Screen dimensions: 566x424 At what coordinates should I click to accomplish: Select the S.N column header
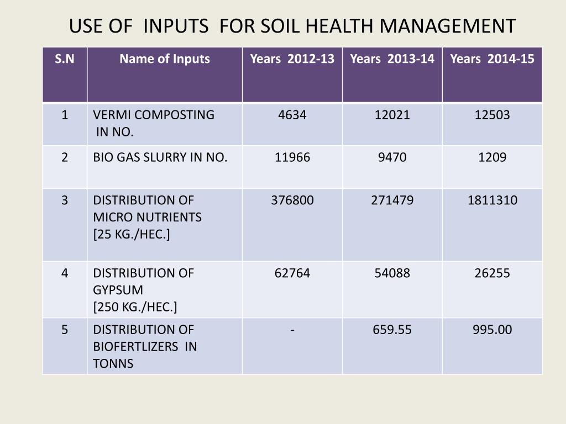click(65, 59)
